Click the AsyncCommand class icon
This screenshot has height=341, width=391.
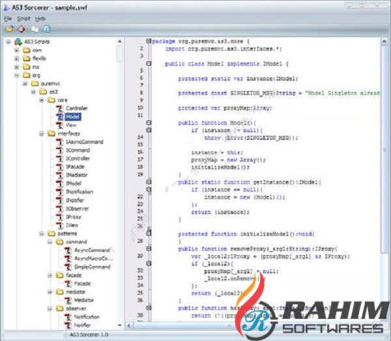coord(68,251)
